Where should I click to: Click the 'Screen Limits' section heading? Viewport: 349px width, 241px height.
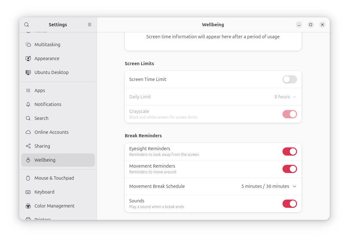click(x=139, y=64)
